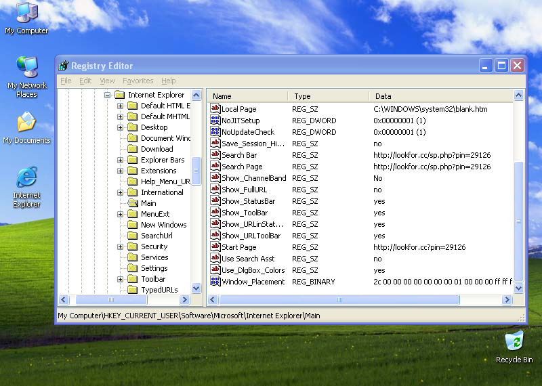Click the Window_Placement binary value icon
This screenshot has height=386, width=542.
(x=215, y=282)
